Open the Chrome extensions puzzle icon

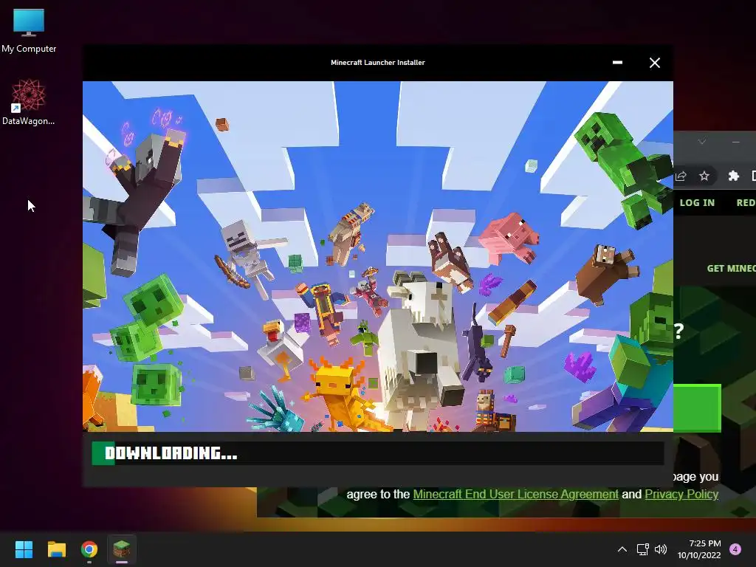pos(733,176)
